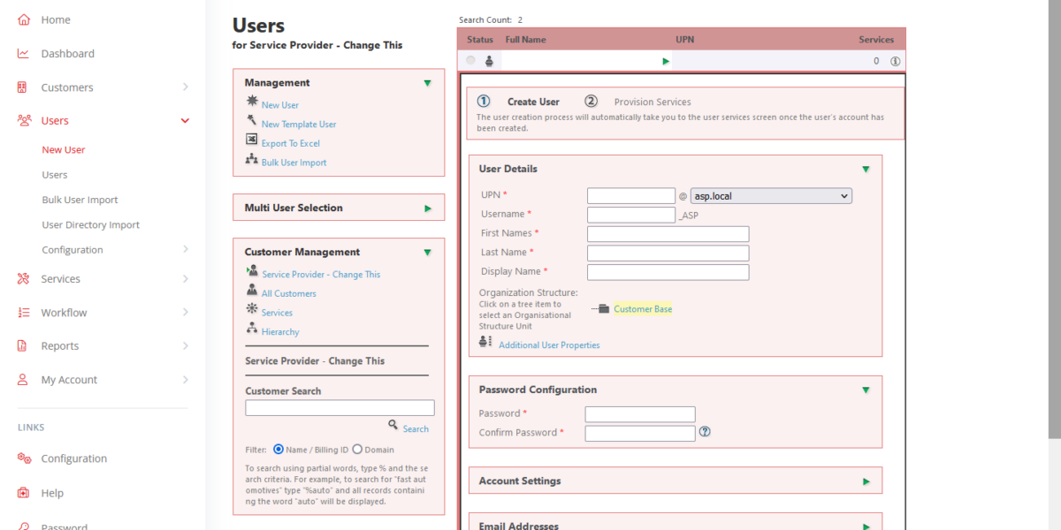1061x530 pixels.
Task: Open Dashboard from the sidebar
Action: pyautogui.click(x=67, y=53)
